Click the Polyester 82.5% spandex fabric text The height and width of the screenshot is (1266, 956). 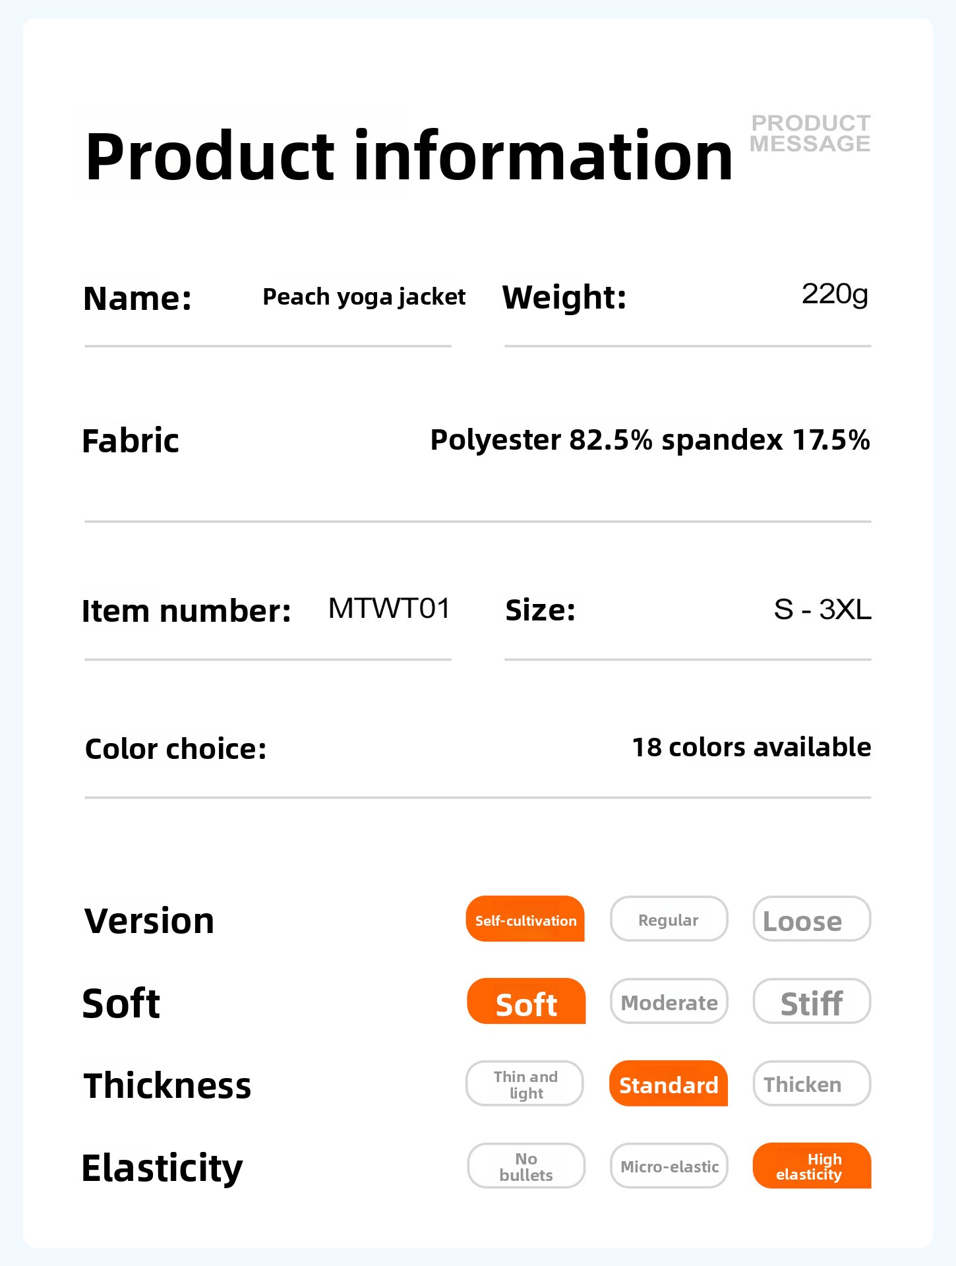(x=649, y=440)
